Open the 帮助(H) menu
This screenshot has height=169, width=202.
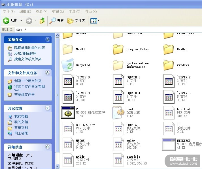coord(91,12)
